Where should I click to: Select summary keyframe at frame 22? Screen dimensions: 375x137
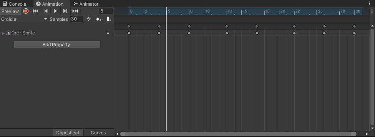[295, 26]
